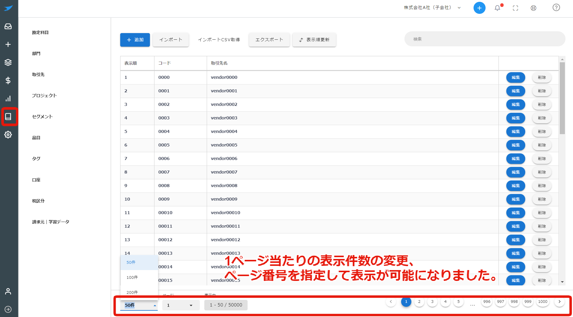Open 勘定科目 in the master menu
The height and width of the screenshot is (317, 573).
40,32
